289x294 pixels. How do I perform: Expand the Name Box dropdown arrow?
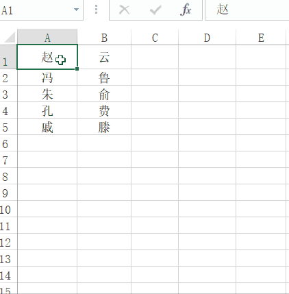pyautogui.click(x=76, y=10)
